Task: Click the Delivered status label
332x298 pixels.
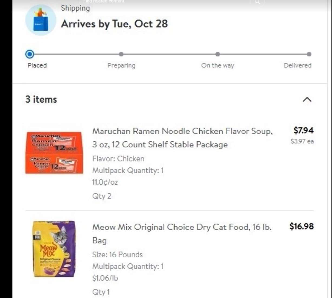Action: (297, 66)
